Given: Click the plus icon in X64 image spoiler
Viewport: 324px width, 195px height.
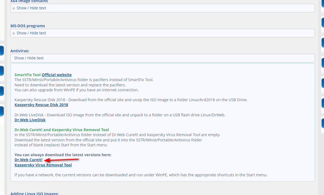Looking at the screenshot, I should point(14,9).
